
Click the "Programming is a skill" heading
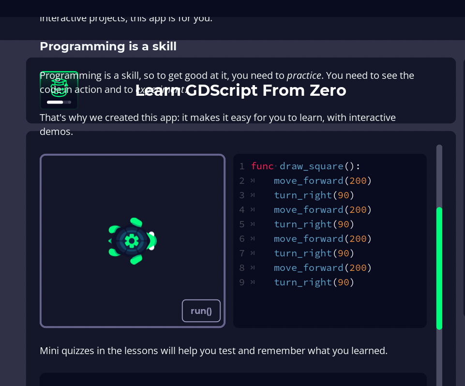(x=108, y=46)
